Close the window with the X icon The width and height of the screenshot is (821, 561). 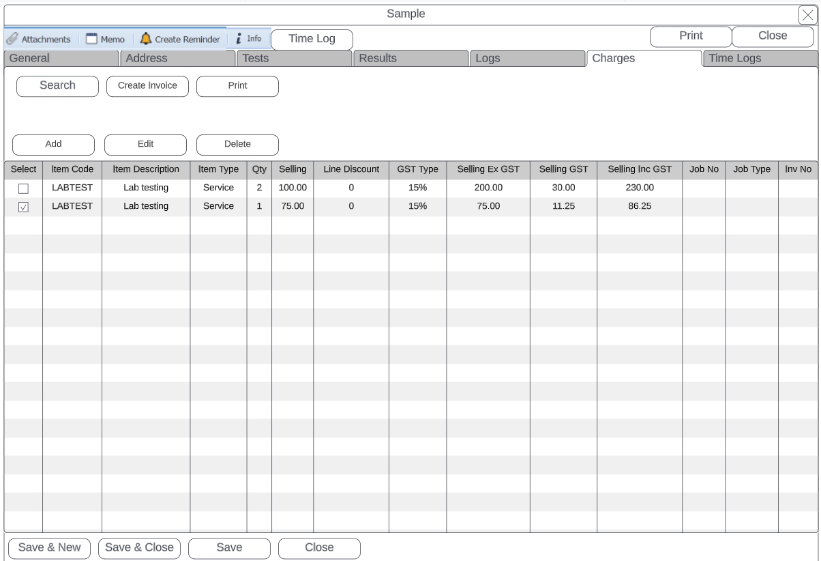807,15
